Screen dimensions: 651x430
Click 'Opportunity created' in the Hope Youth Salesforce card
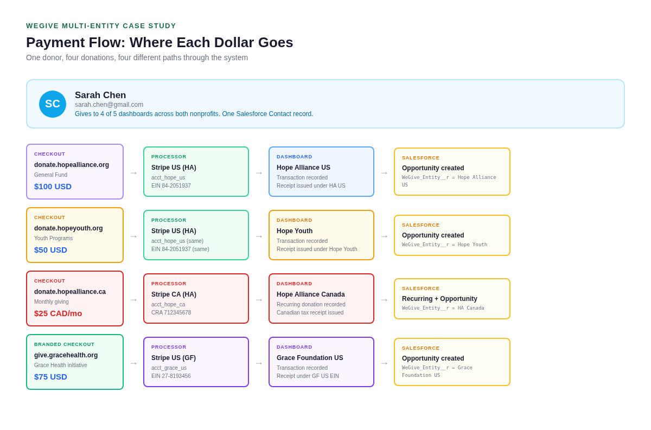[433, 235]
